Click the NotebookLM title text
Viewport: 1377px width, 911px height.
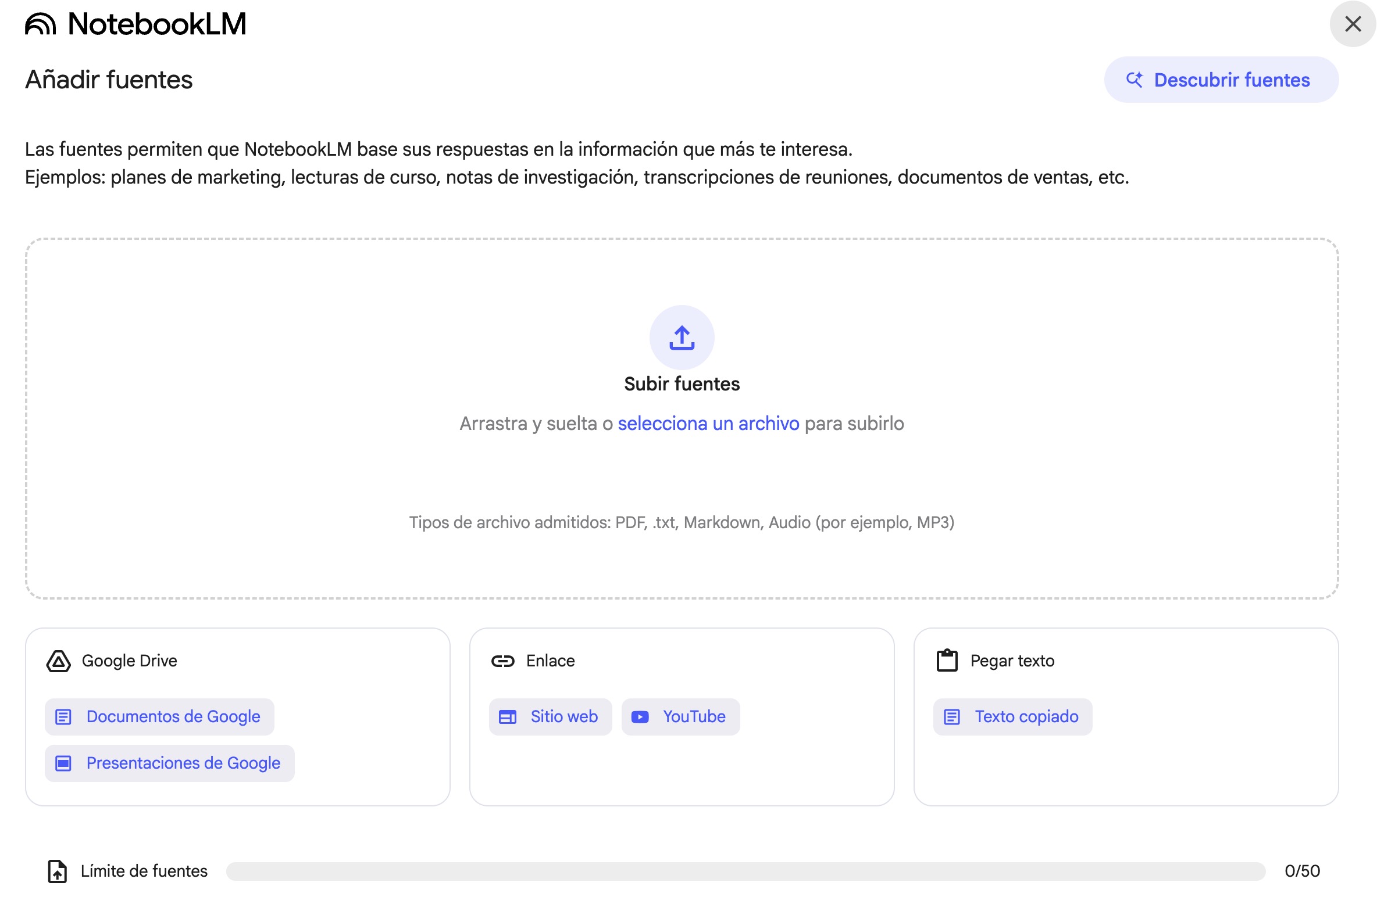(157, 24)
